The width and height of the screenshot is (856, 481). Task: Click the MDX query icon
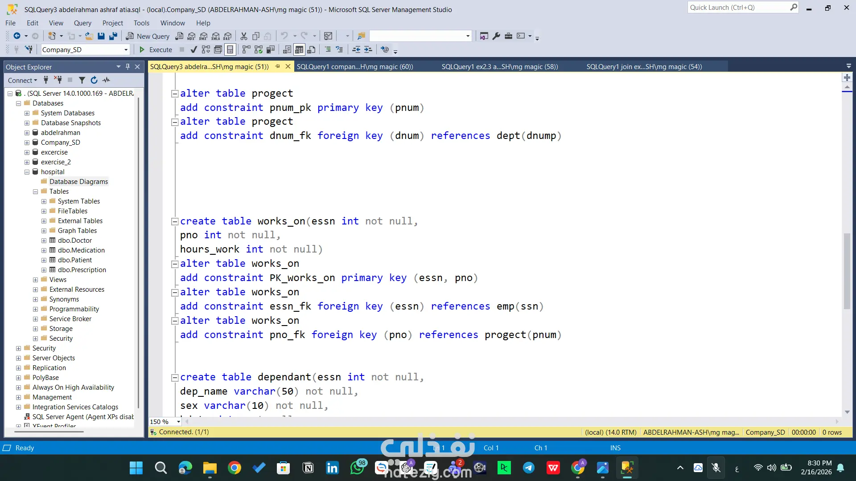[x=192, y=36]
